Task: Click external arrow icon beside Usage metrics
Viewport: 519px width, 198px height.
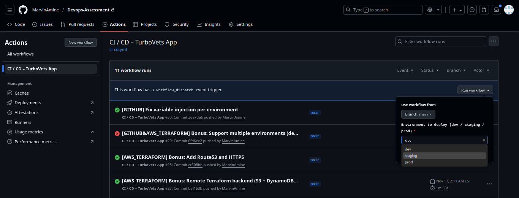Action: (92, 132)
